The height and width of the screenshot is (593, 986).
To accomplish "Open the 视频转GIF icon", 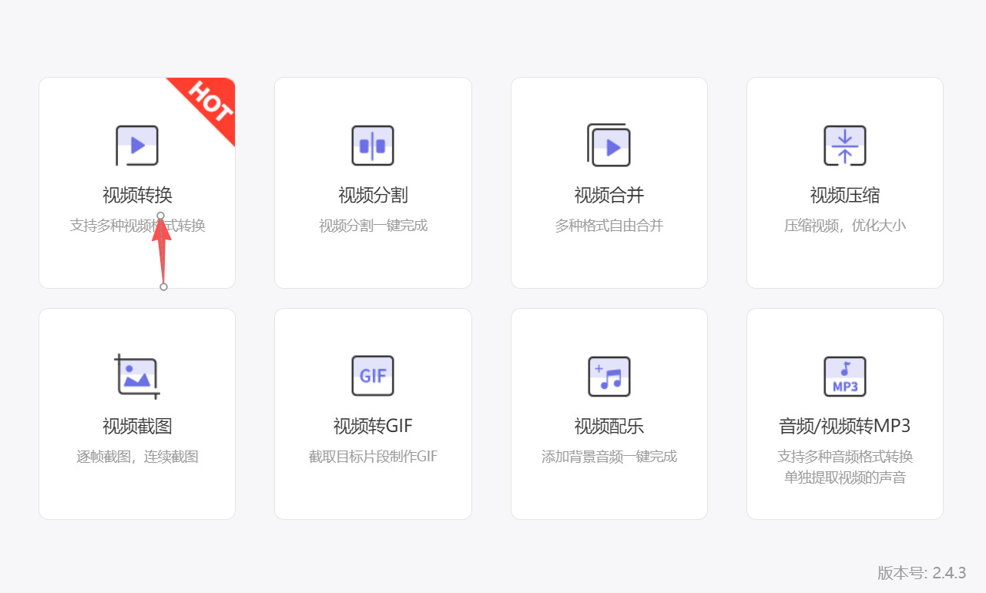I will (373, 376).
